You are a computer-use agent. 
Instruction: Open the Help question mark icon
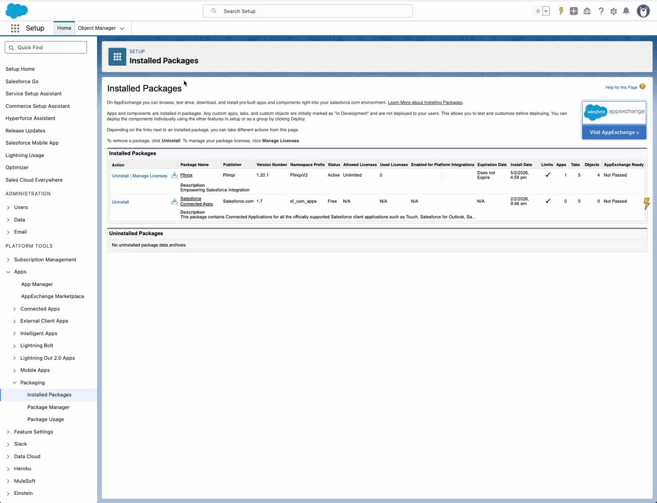pos(601,11)
